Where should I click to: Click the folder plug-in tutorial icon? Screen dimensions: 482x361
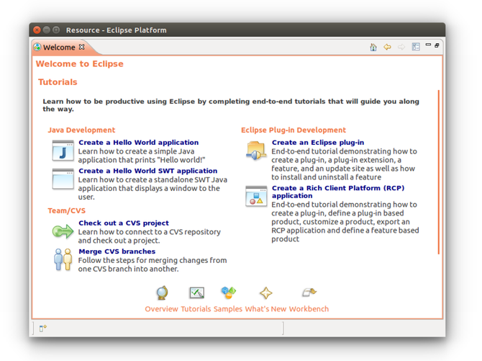tap(256, 151)
